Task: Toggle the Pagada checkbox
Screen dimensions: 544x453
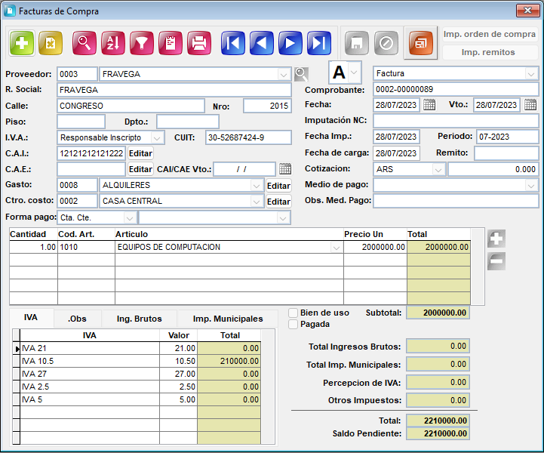Action: 294,324
